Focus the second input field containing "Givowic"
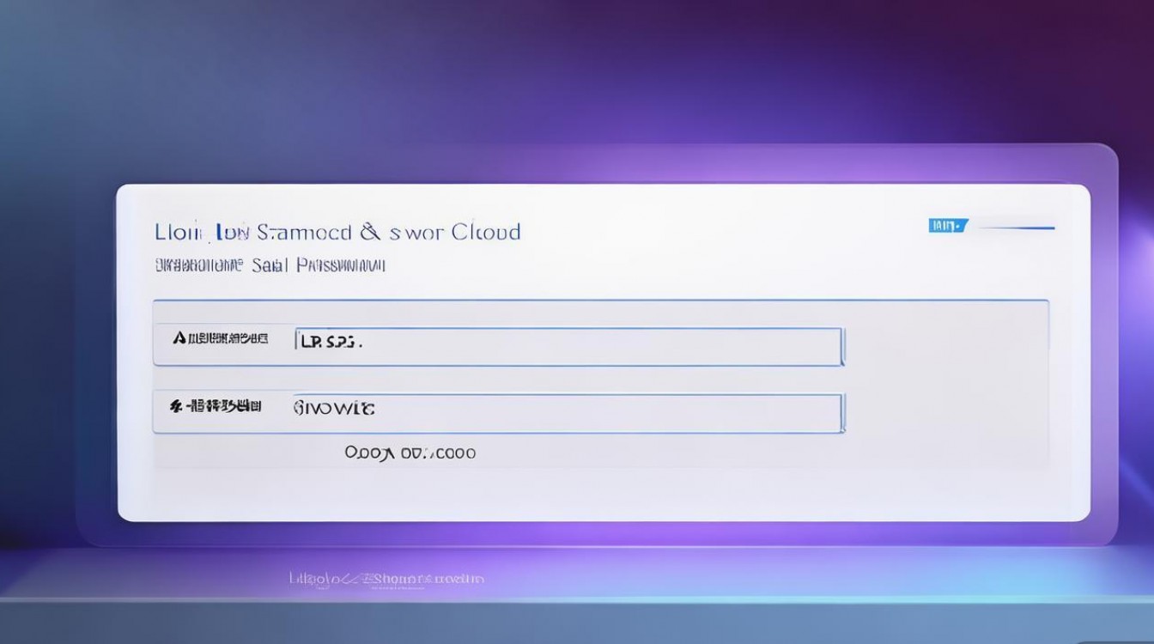The height and width of the screenshot is (644, 1154). click(567, 413)
